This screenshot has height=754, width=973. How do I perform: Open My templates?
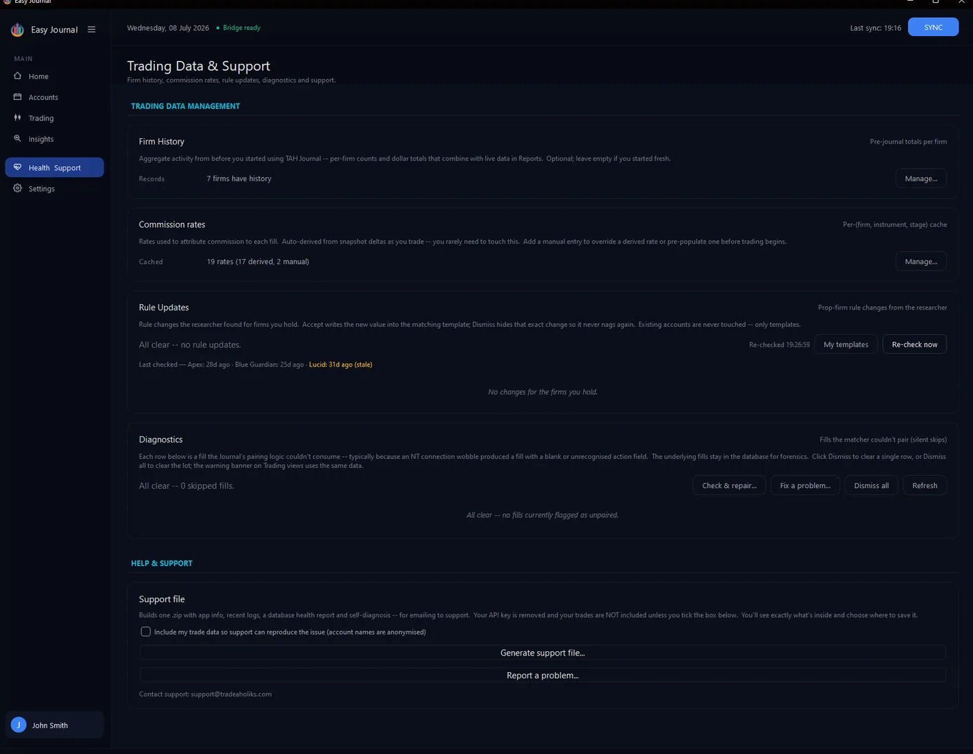point(846,344)
